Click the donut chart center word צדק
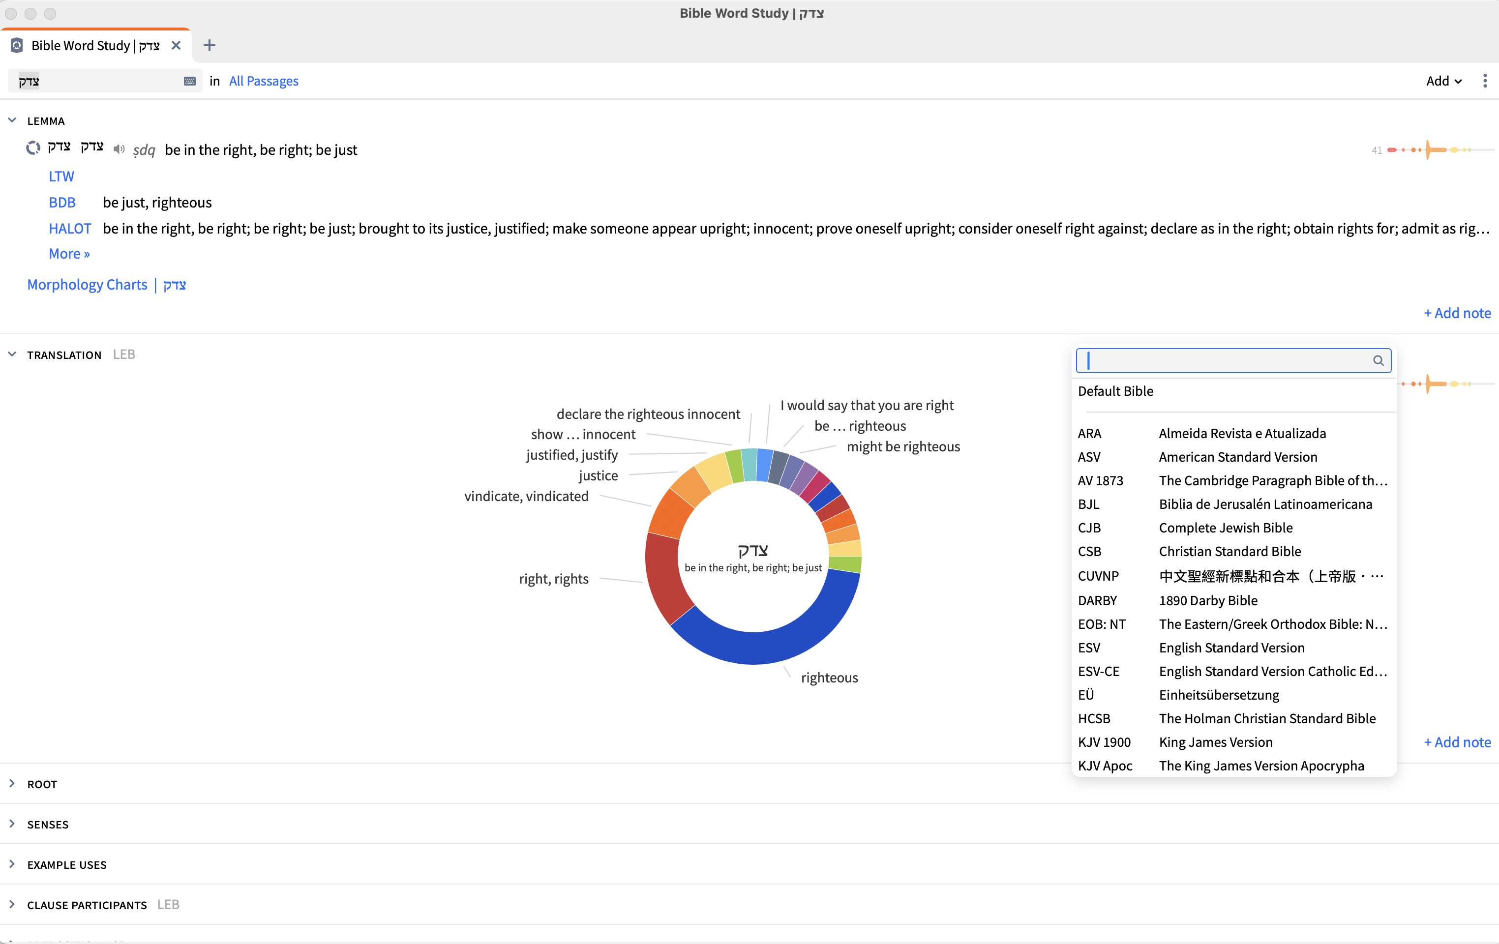 point(753,550)
